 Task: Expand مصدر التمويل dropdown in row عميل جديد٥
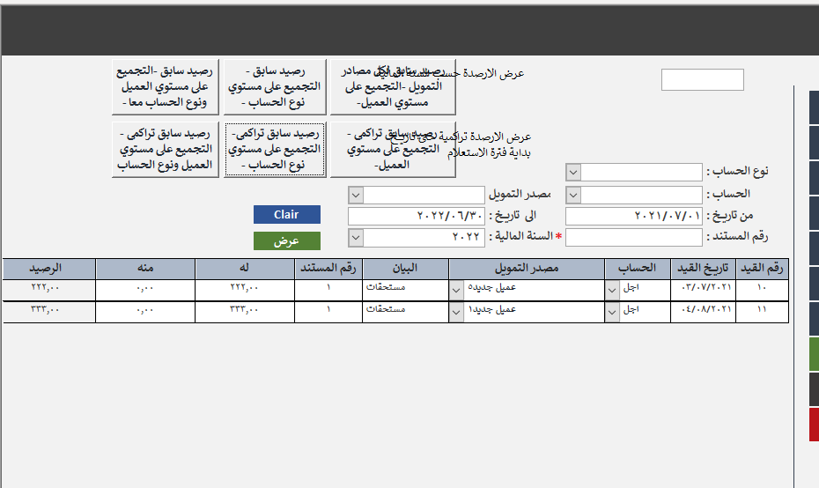(x=456, y=290)
